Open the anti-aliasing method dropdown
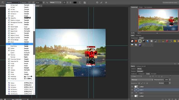This screenshot has height=100, width=179. pyautogui.click(x=55, y=2)
